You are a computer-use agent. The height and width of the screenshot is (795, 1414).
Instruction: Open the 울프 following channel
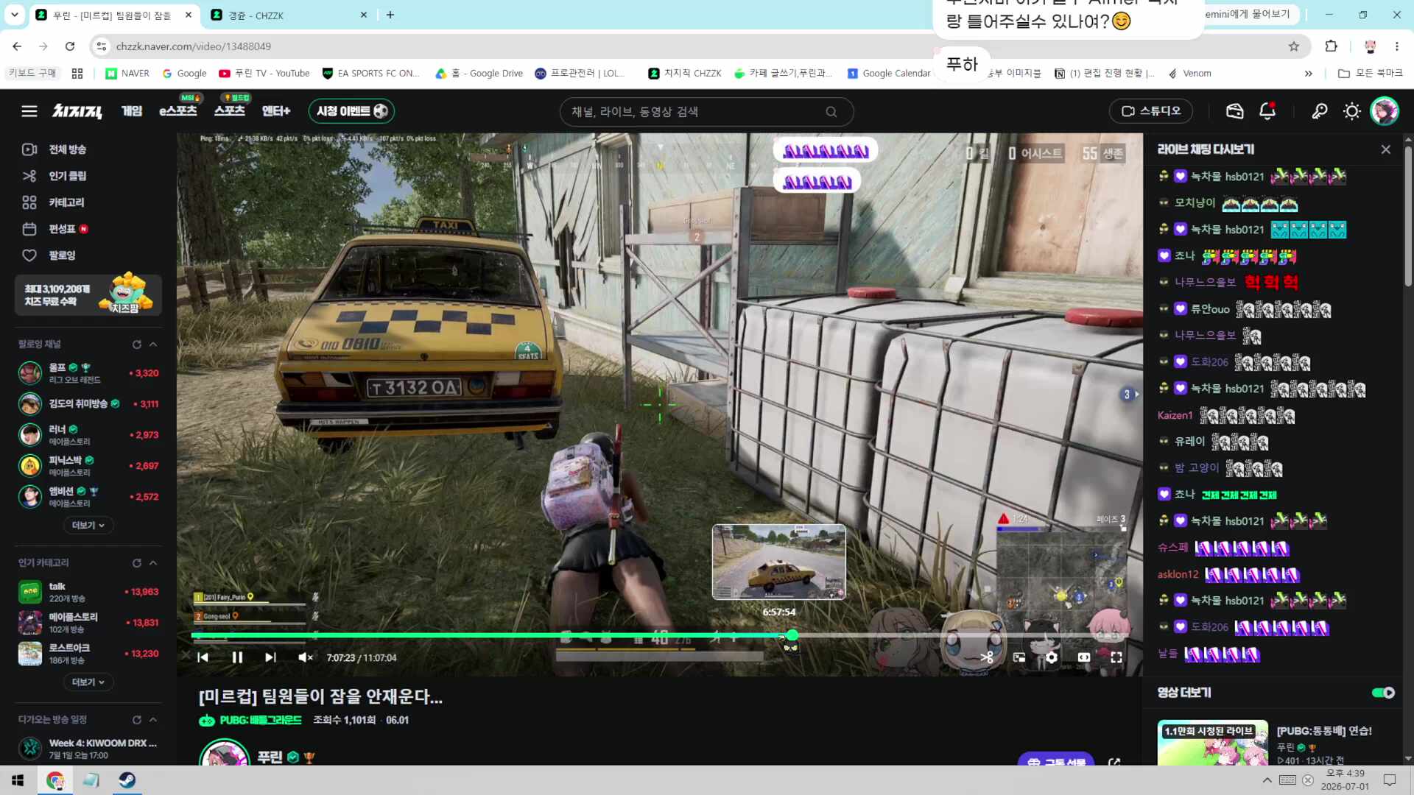click(88, 373)
